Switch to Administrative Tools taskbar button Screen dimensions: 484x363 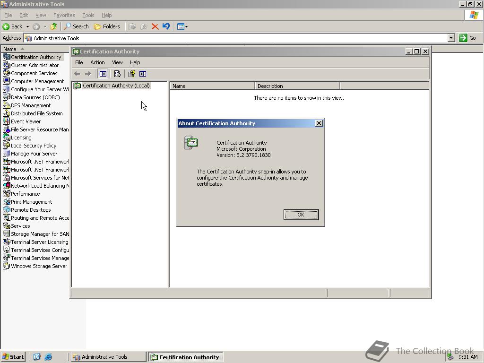click(108, 357)
